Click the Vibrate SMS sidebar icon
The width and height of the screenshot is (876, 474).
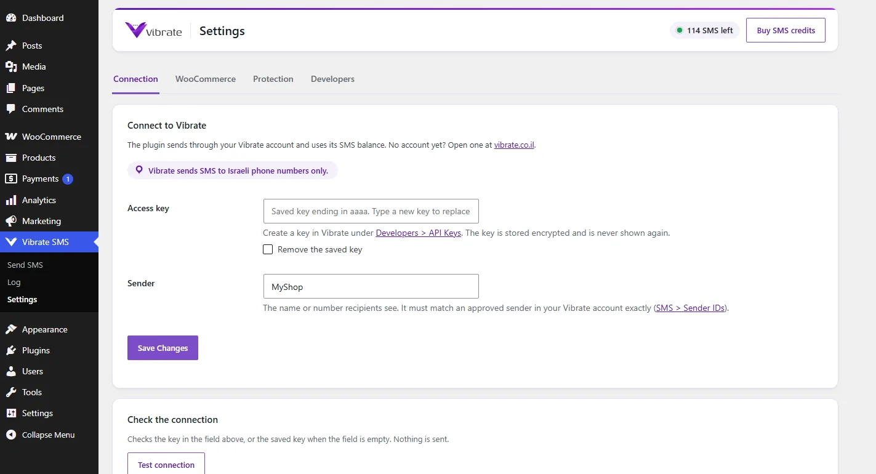pyautogui.click(x=11, y=242)
